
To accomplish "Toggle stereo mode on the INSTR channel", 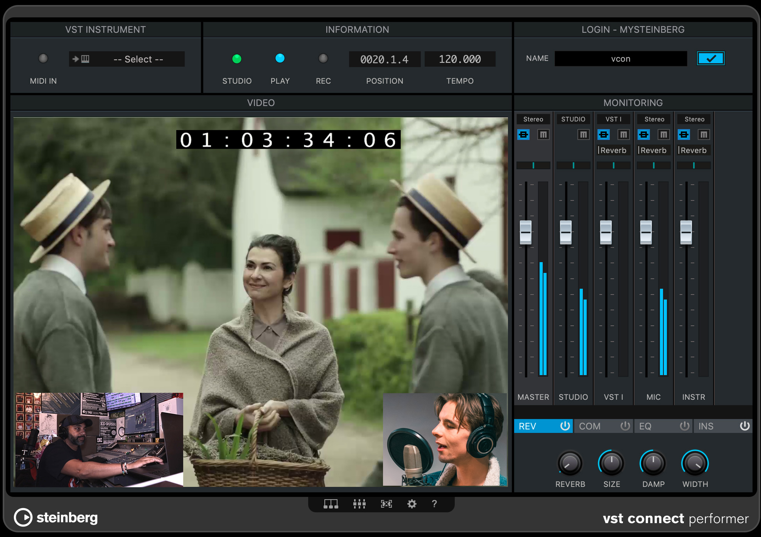I will (684, 135).
